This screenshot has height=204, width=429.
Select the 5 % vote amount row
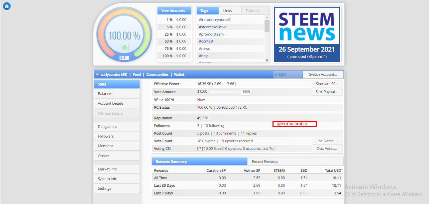(174, 27)
